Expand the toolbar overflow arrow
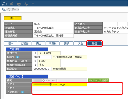The width and height of the screenshot is (128, 99). 33,4
